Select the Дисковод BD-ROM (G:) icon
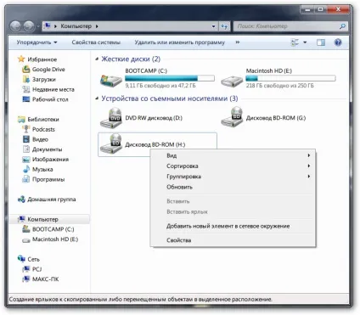The height and width of the screenshot is (315, 360). click(232, 117)
